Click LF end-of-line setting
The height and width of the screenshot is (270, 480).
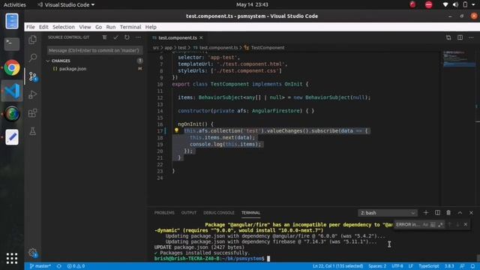pos(411,266)
